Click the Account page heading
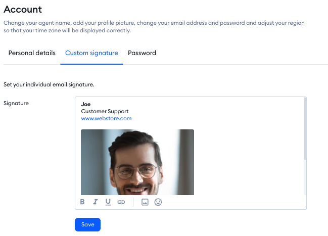The height and width of the screenshot is (236, 328). coord(23,9)
